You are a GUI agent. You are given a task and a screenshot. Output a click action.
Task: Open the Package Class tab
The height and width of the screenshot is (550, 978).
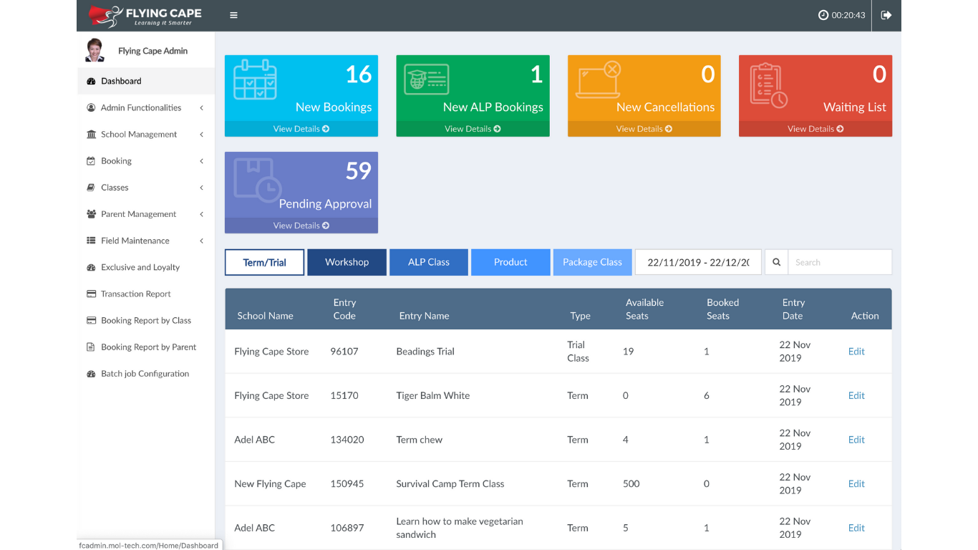(592, 262)
